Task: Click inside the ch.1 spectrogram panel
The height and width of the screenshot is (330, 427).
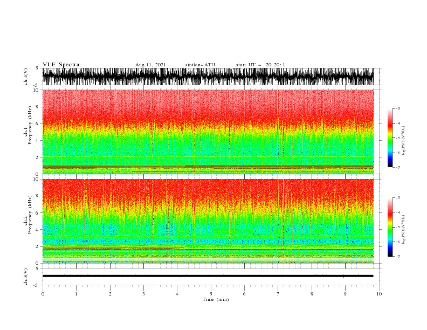Action: click(x=208, y=132)
